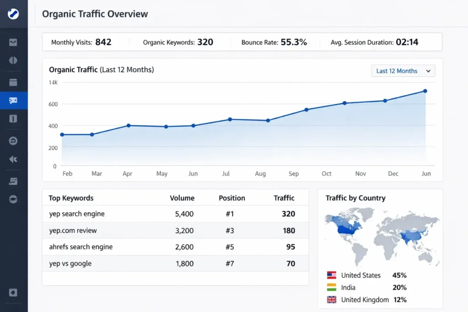468x312 pixels.
Task: Select the 'yep search engine' keyword
Action: (x=77, y=214)
